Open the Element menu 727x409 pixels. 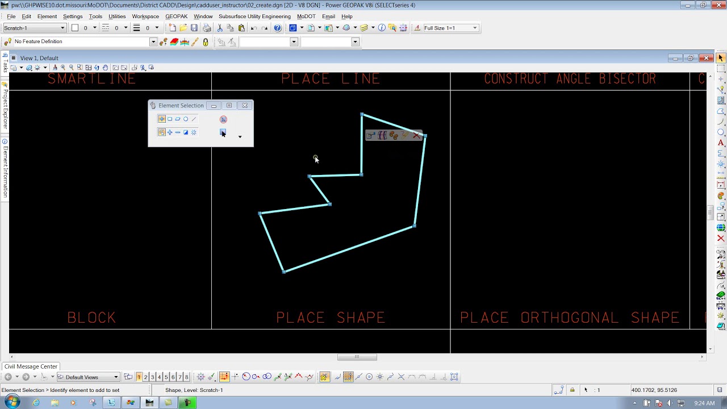[47, 16]
